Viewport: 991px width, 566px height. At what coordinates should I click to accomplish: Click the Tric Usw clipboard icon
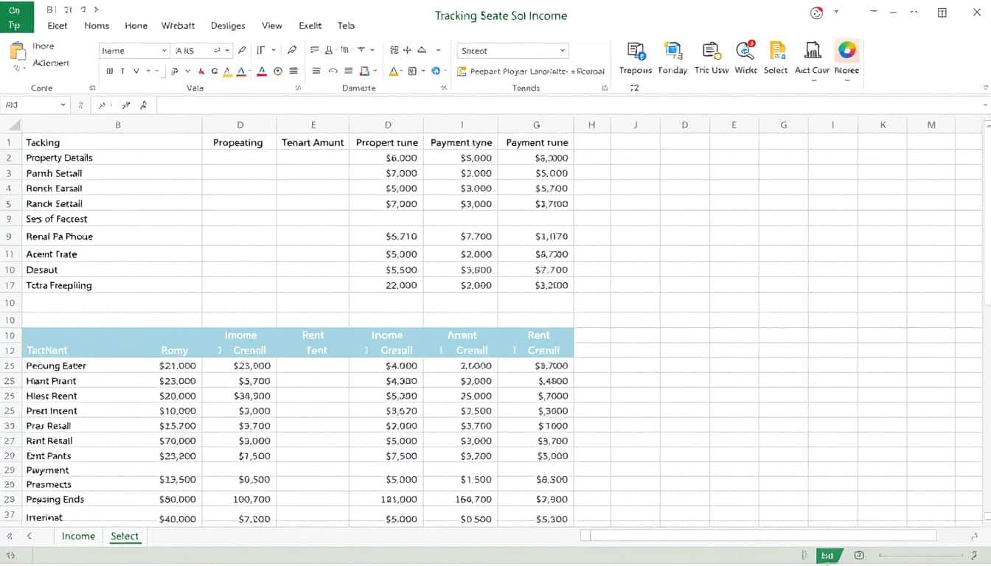(x=711, y=50)
